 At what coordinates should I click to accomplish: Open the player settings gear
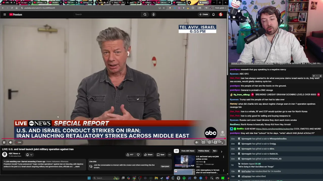coord(209,142)
